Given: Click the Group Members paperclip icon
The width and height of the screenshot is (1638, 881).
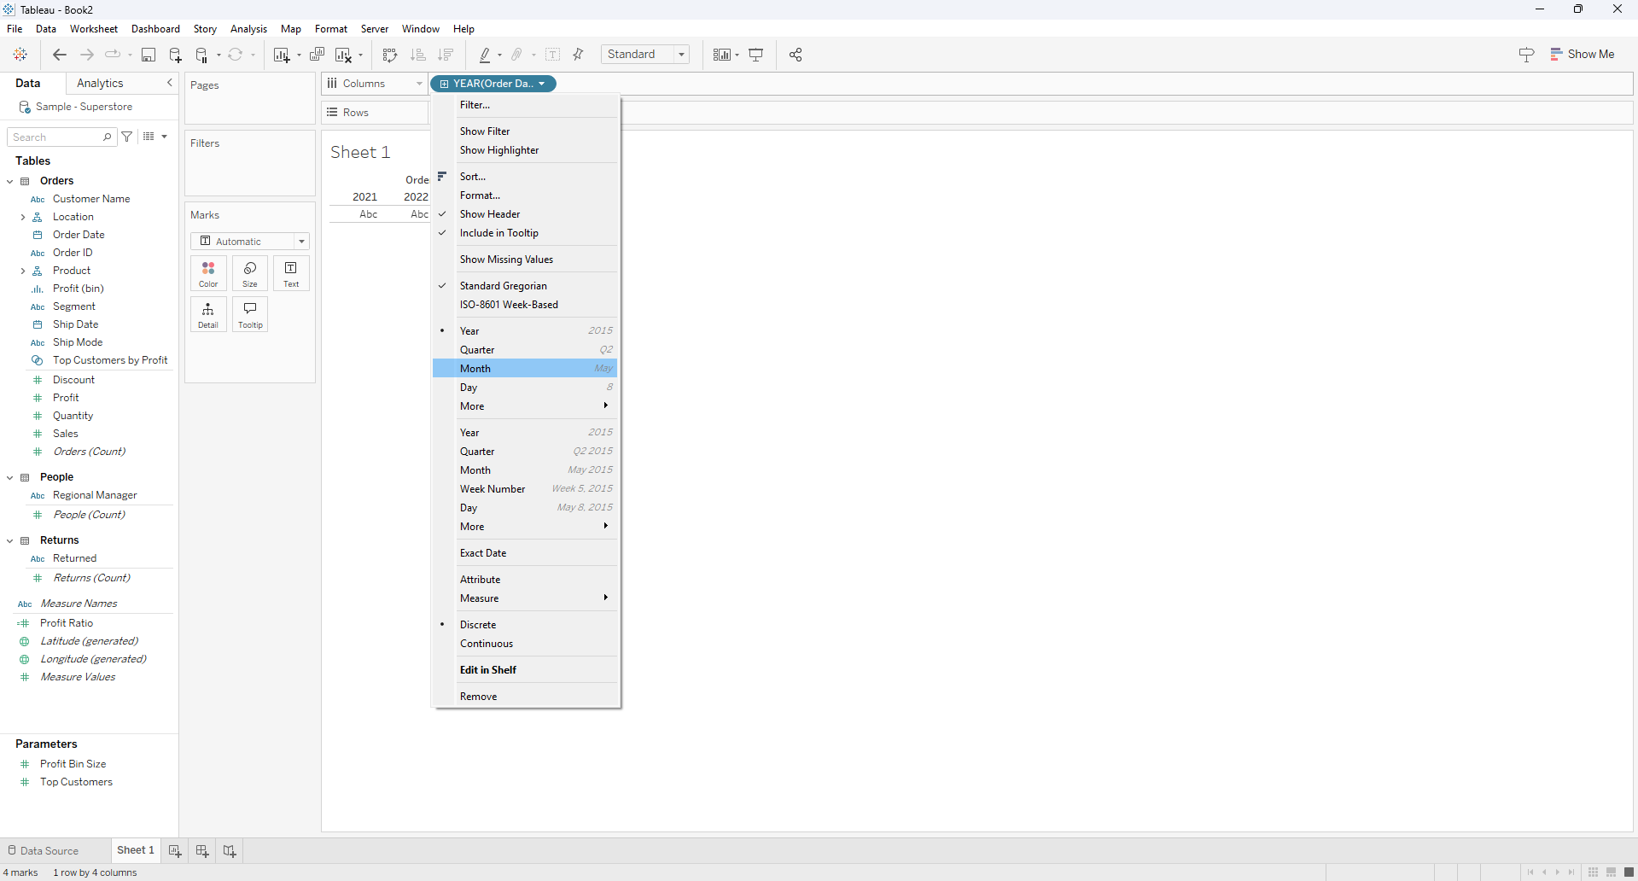Looking at the screenshot, I should [x=517, y=55].
